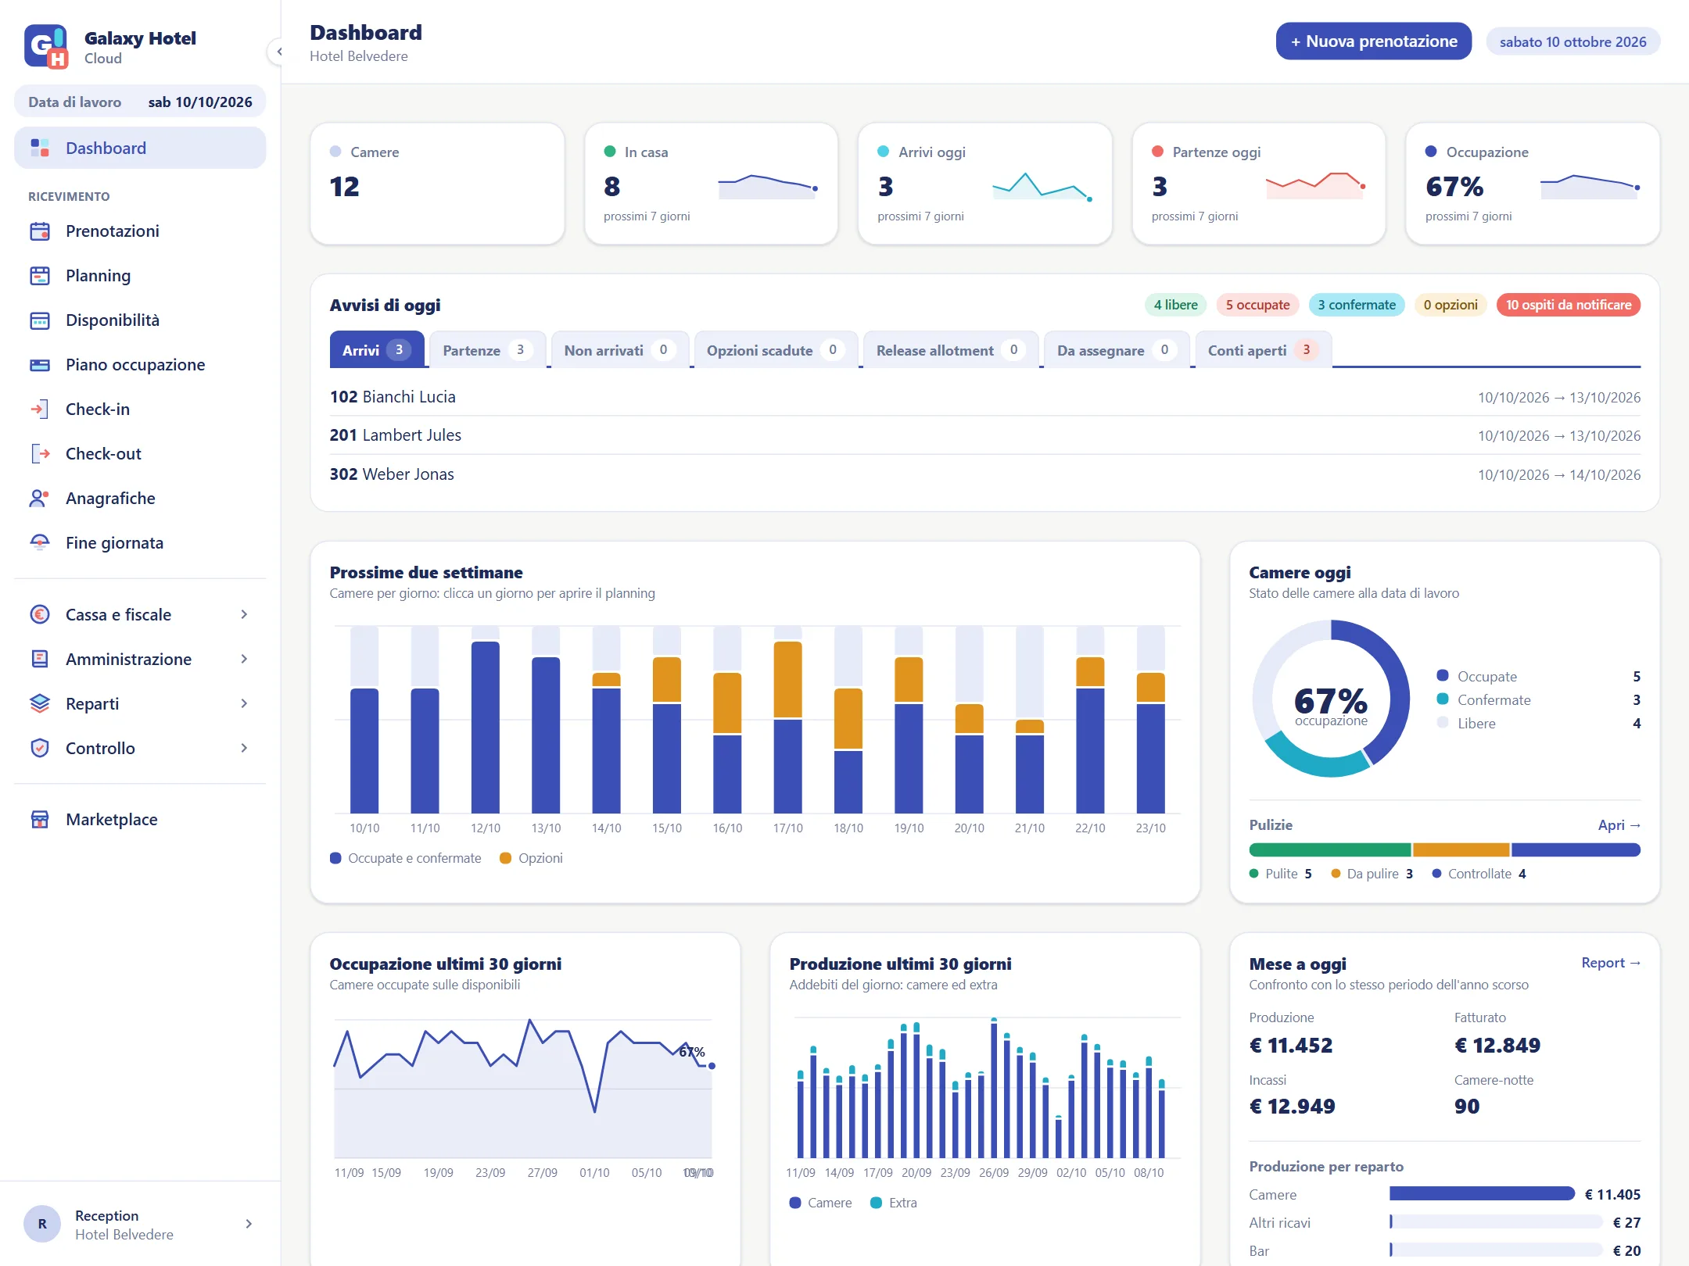Click the Reception user avatar

tap(42, 1224)
